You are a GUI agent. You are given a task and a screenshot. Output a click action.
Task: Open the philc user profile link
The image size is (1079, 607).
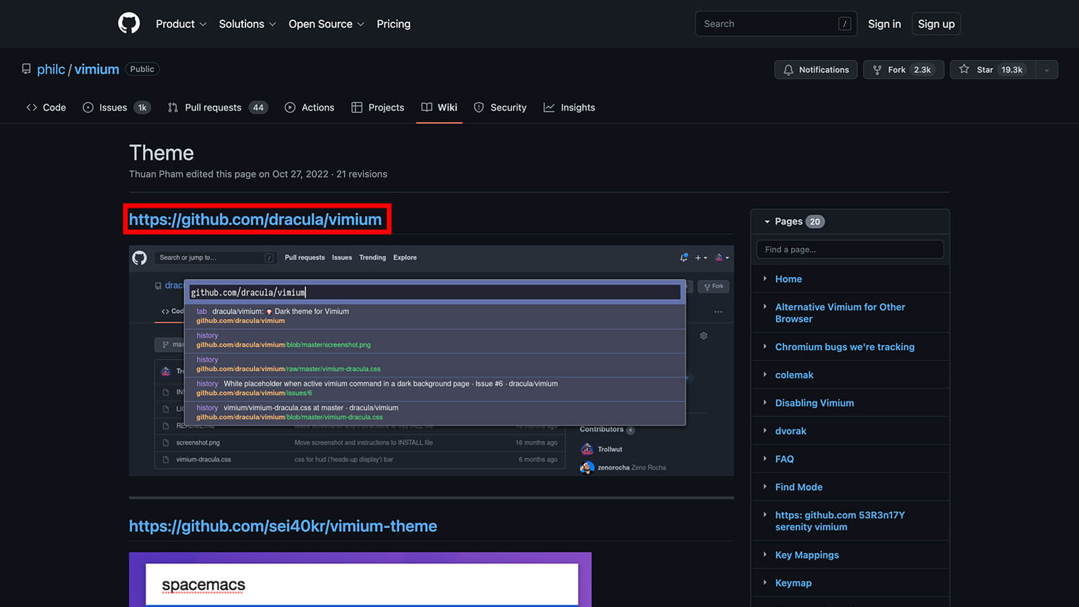coord(51,69)
